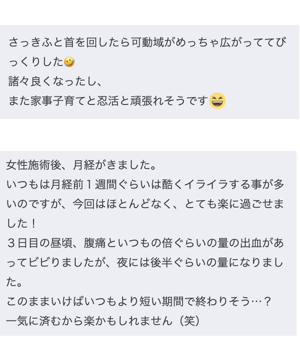
Task: Click the line starting さっきふと首を回したら
Action: pos(147,42)
